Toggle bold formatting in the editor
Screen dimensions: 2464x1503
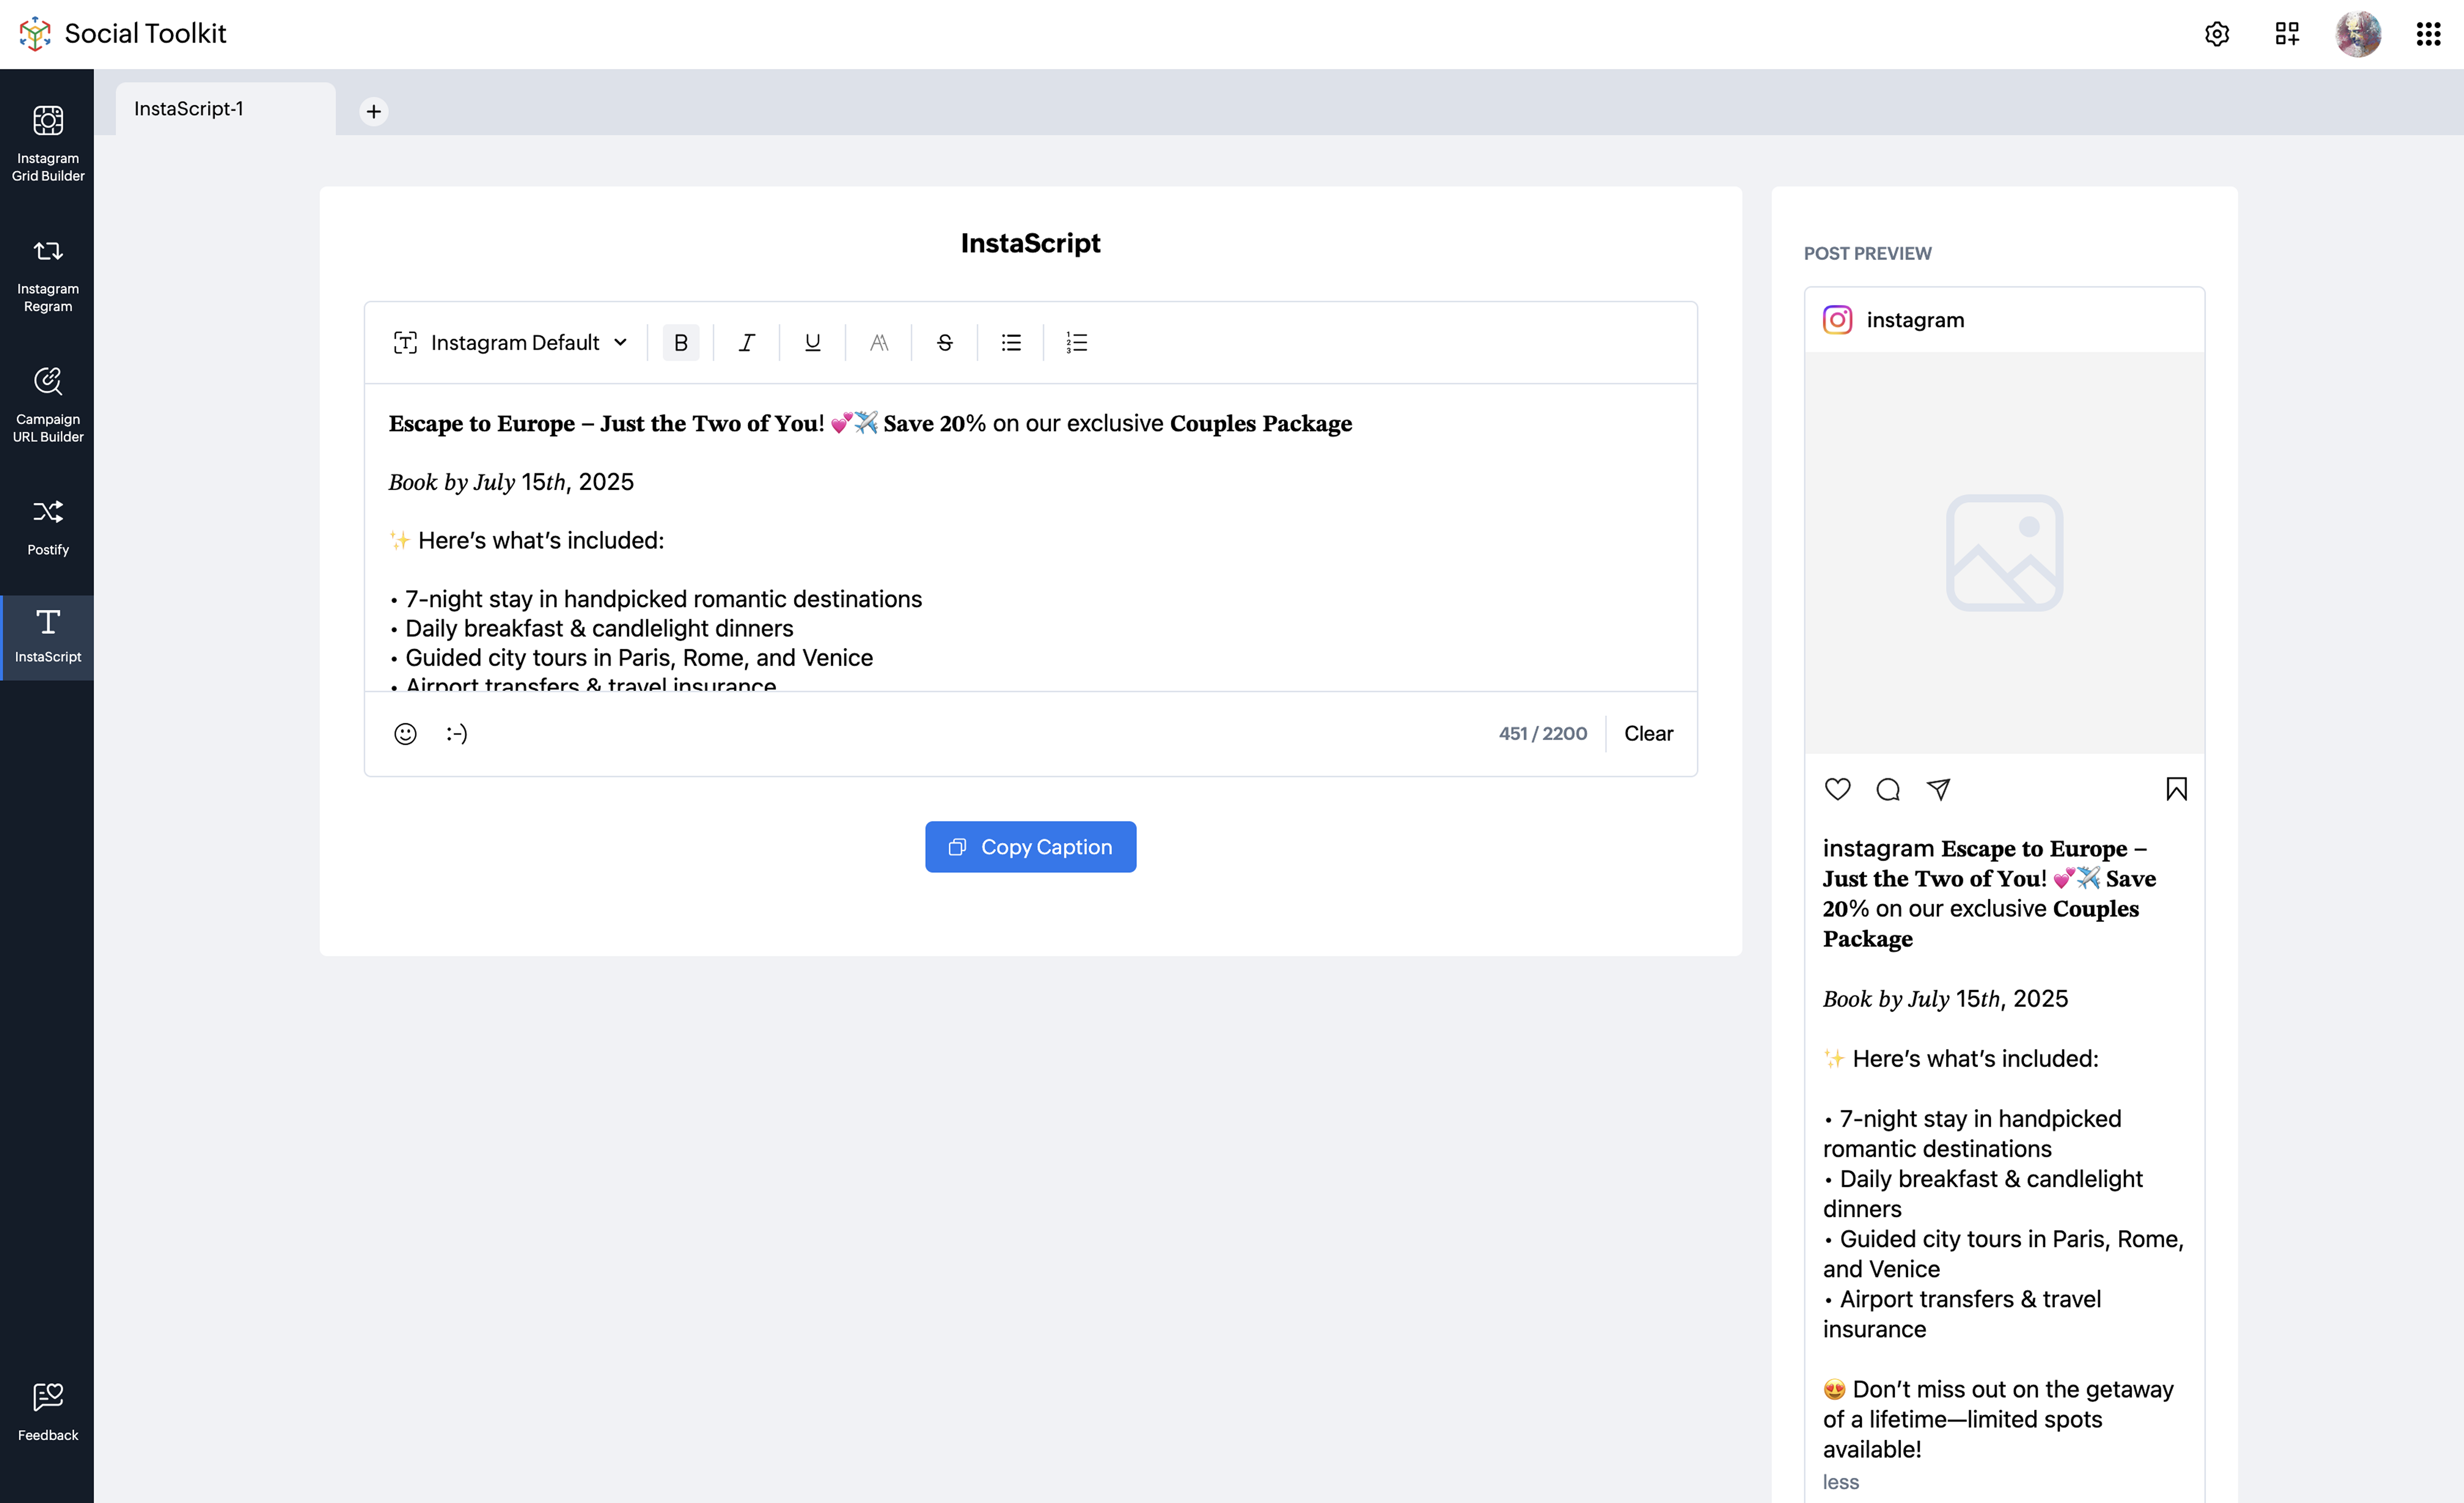[x=680, y=343]
